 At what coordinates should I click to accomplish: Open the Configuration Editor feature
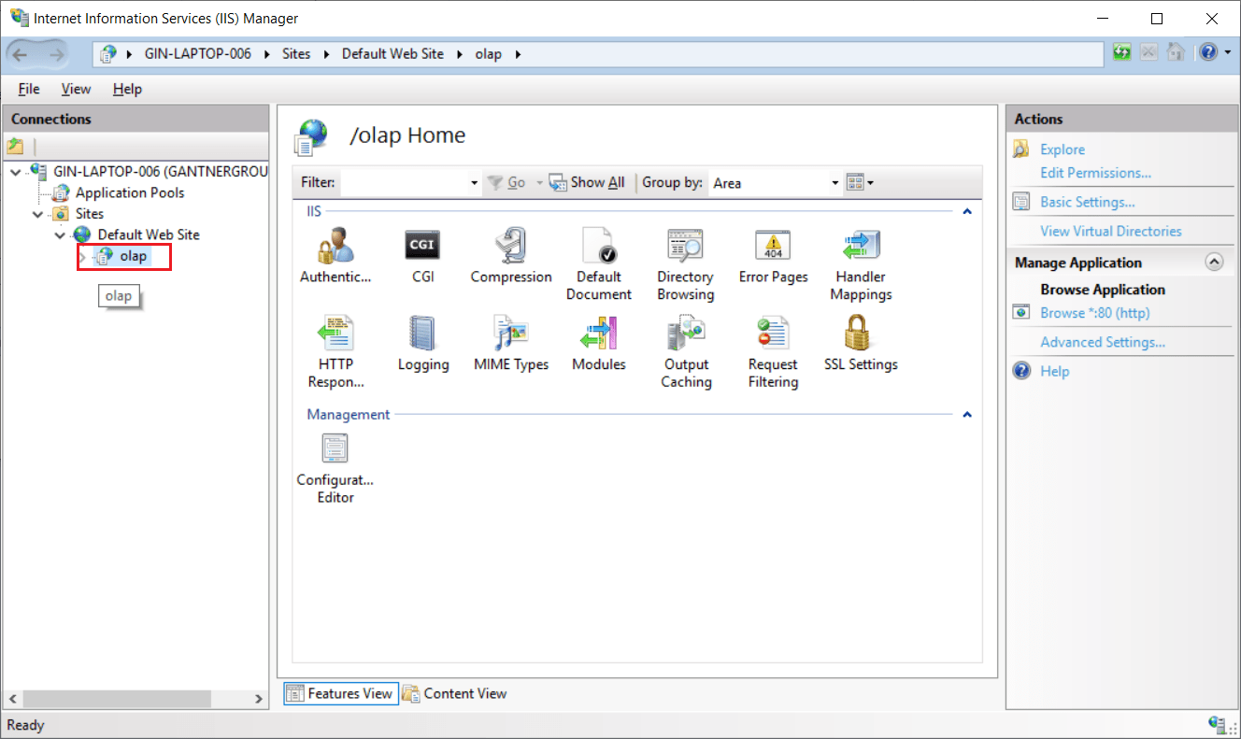point(335,469)
